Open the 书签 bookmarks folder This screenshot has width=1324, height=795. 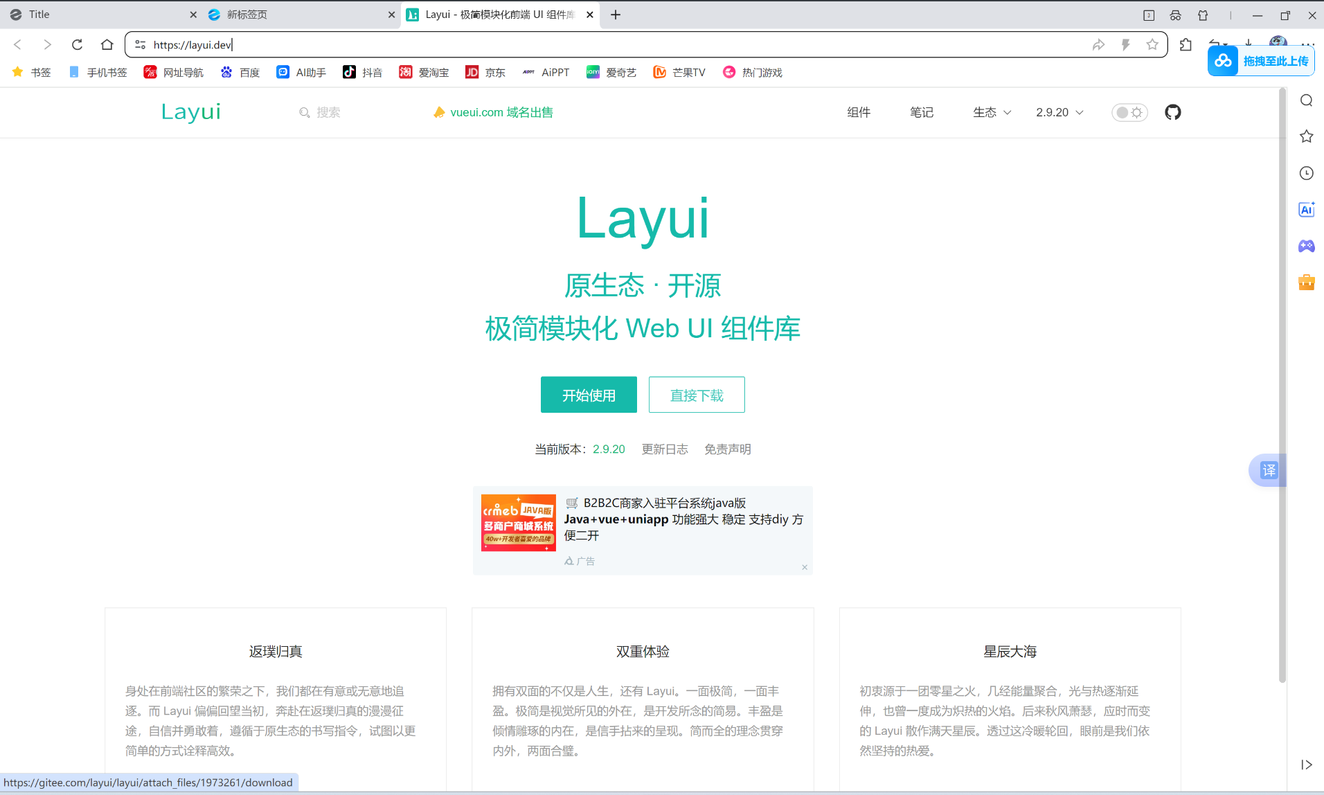[x=32, y=72]
